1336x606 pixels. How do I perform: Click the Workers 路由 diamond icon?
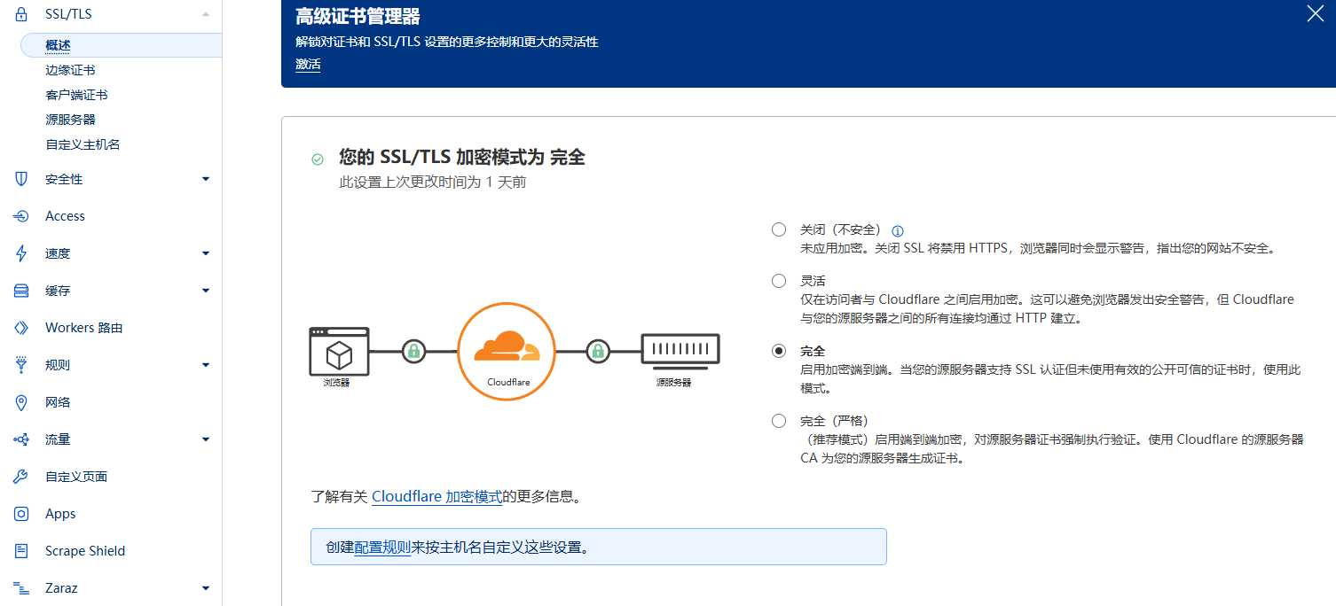[x=21, y=328]
